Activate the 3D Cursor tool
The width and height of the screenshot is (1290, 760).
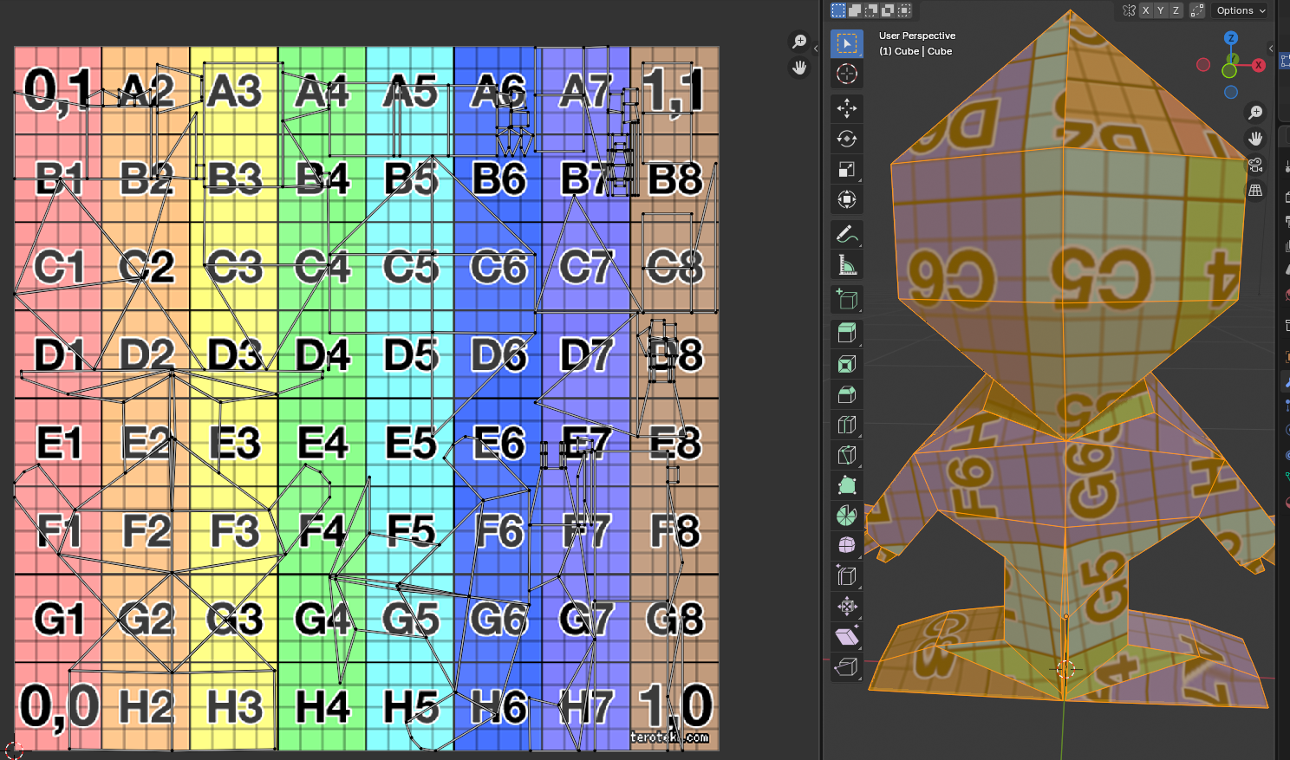[847, 74]
